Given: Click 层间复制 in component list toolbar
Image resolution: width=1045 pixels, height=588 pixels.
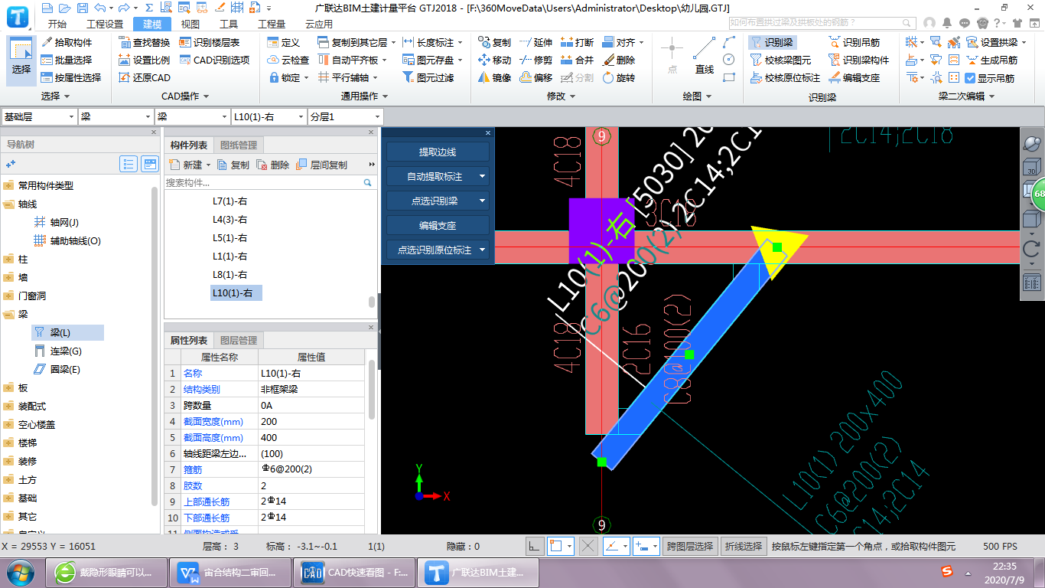Looking at the screenshot, I should pyautogui.click(x=322, y=165).
